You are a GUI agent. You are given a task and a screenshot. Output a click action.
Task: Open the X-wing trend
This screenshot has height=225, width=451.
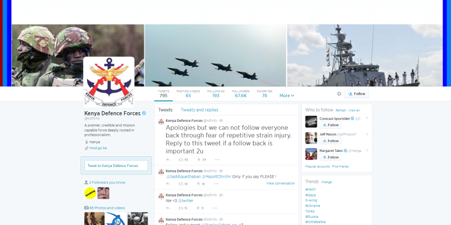(311, 200)
